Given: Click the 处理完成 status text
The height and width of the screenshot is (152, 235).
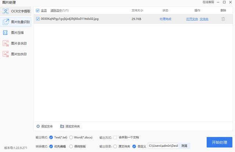Looking at the screenshot, I should pos(166,19).
